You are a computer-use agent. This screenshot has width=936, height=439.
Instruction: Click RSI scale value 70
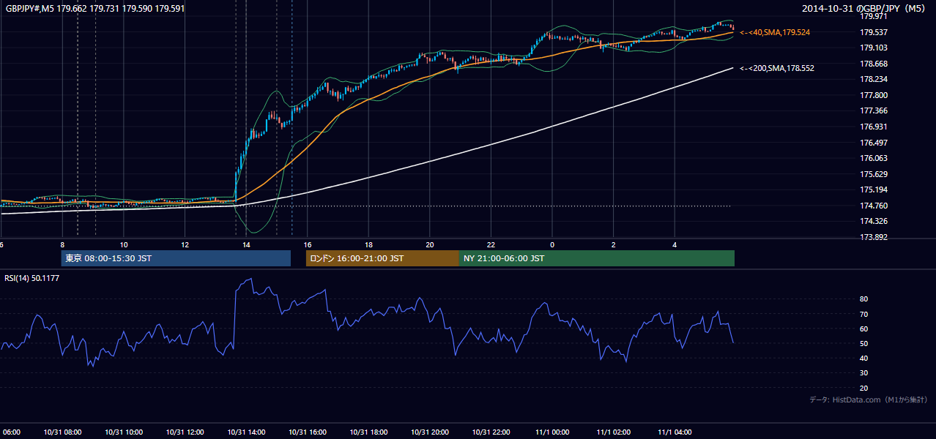point(864,314)
